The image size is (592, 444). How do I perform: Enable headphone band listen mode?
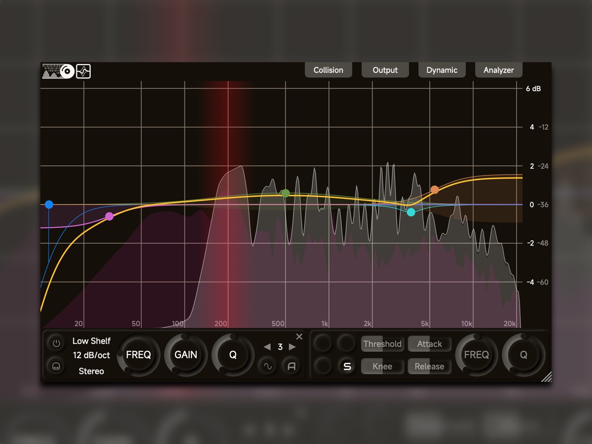tap(56, 366)
